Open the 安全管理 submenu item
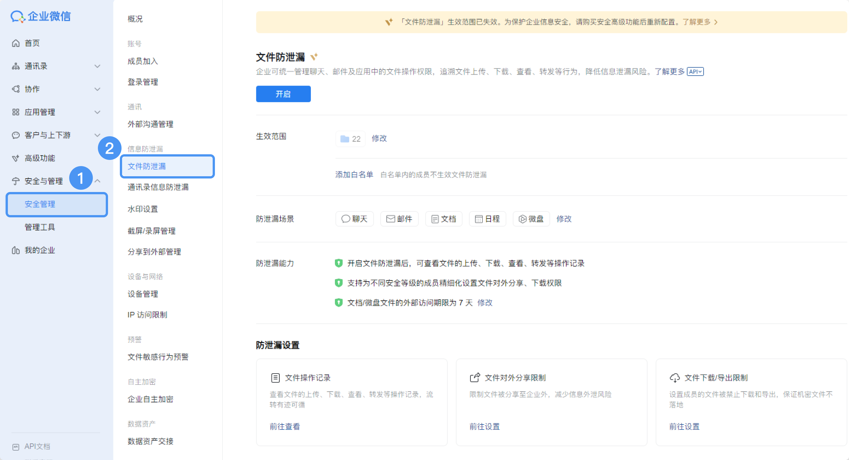Image resolution: width=849 pixels, height=460 pixels. pyautogui.click(x=57, y=204)
